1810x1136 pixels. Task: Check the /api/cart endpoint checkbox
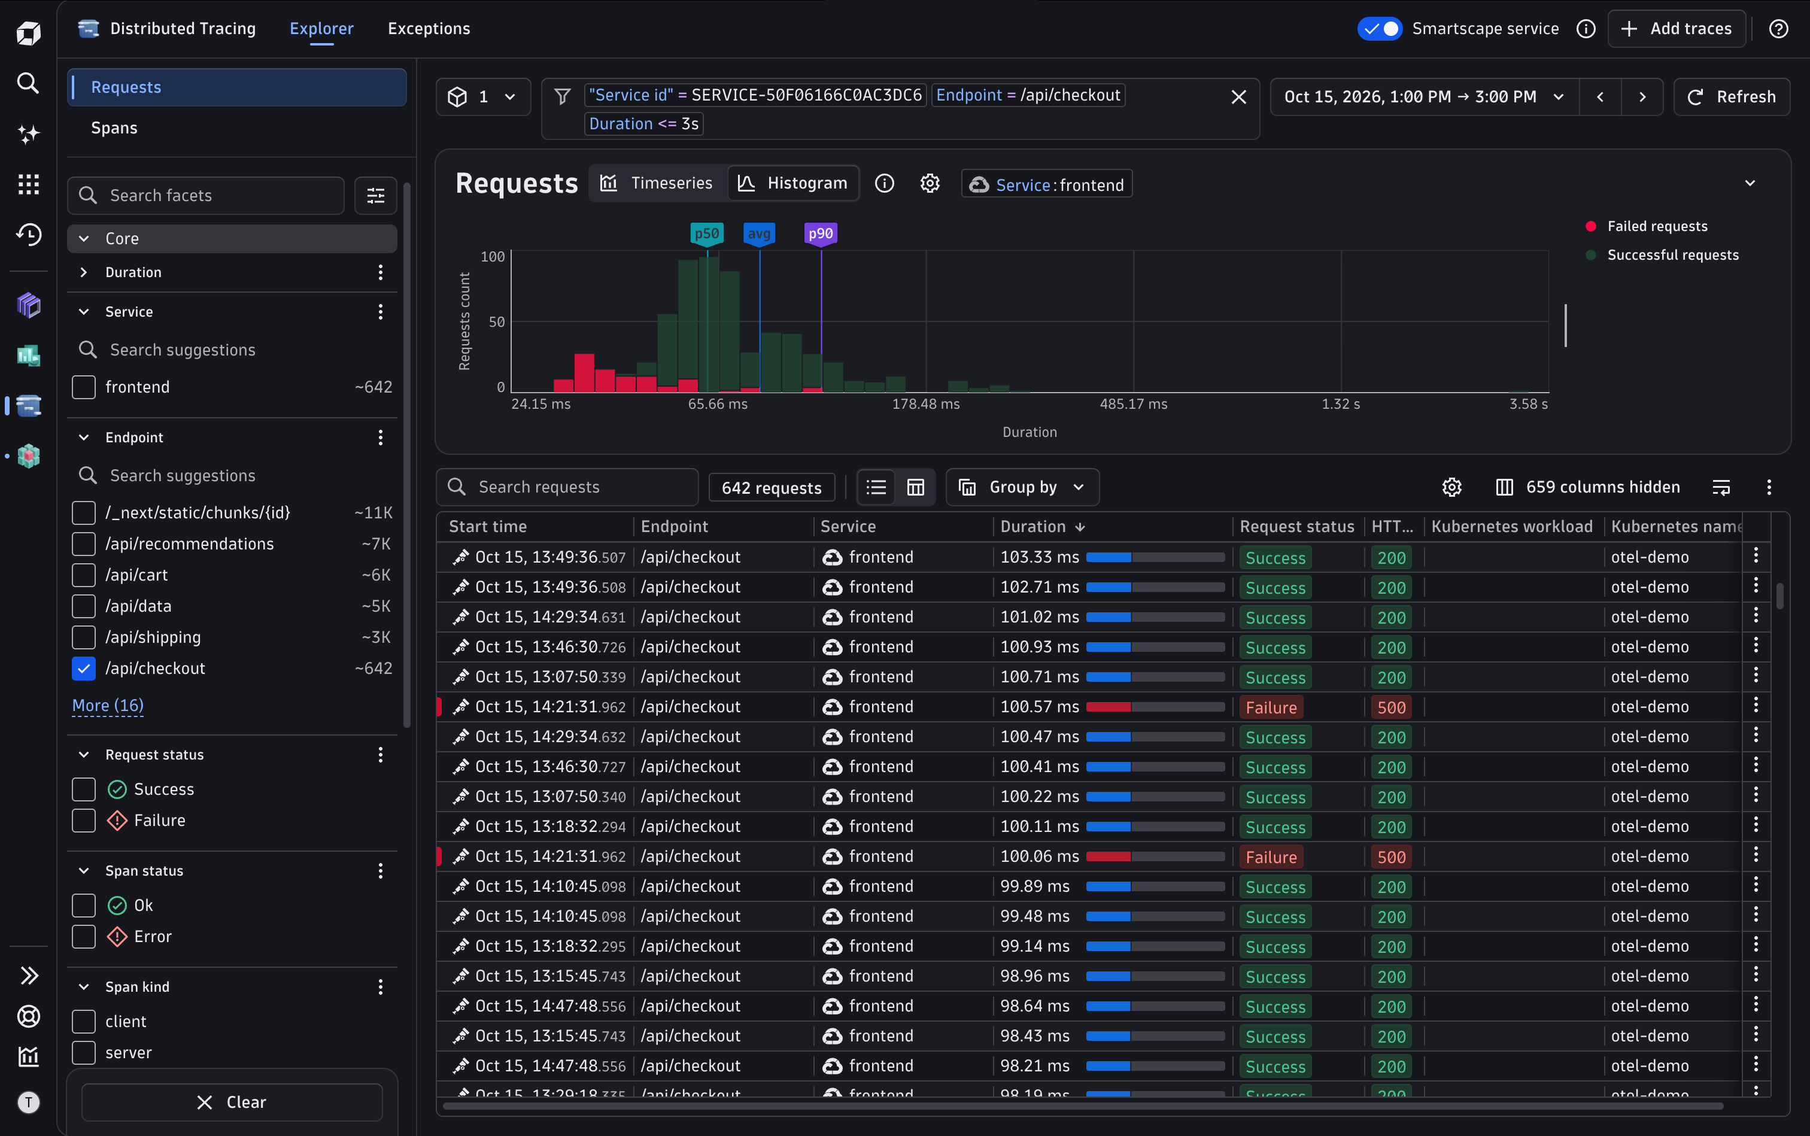point(83,575)
